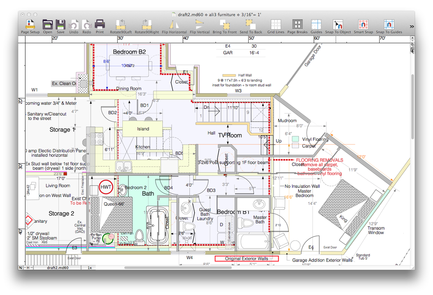Click the Open file toolbar icon
This screenshot has width=433, height=295.
(x=47, y=27)
